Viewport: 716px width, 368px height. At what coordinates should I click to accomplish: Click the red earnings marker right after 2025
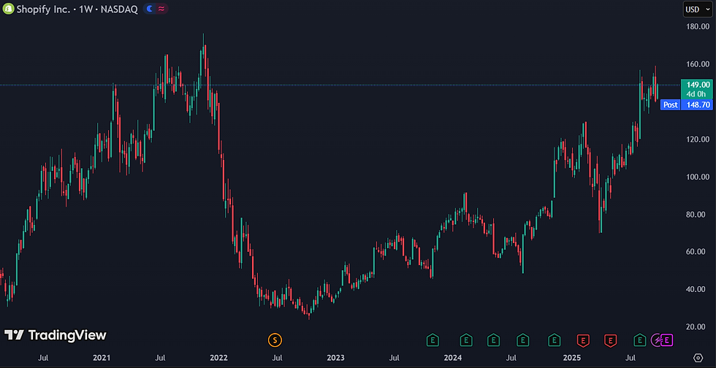[x=583, y=340]
